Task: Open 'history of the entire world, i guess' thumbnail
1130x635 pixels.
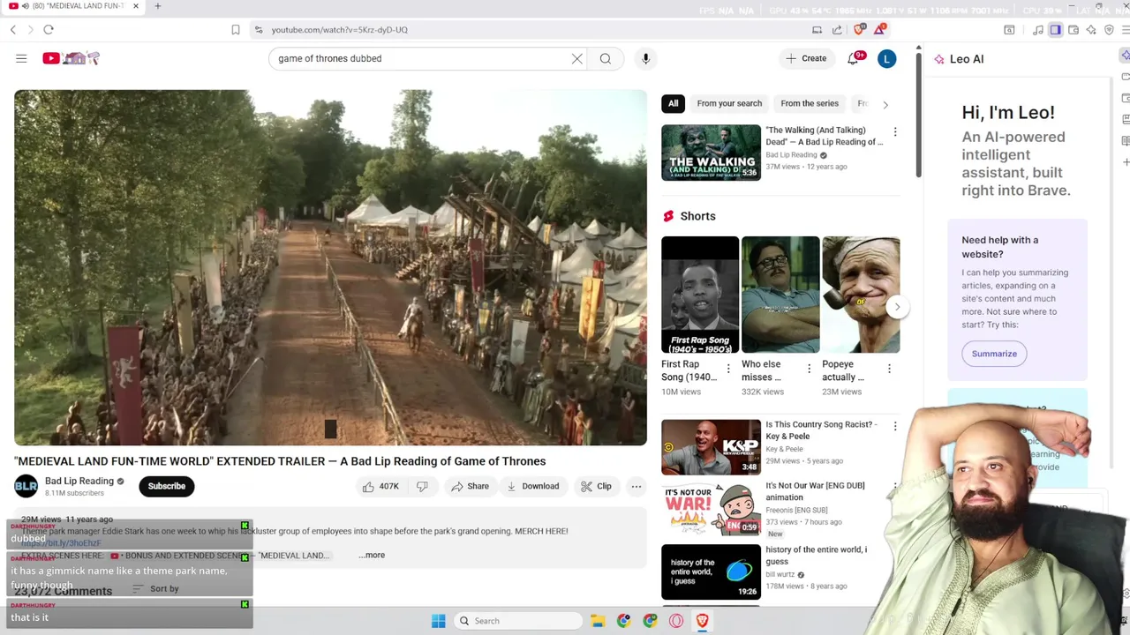Action: coord(711,572)
